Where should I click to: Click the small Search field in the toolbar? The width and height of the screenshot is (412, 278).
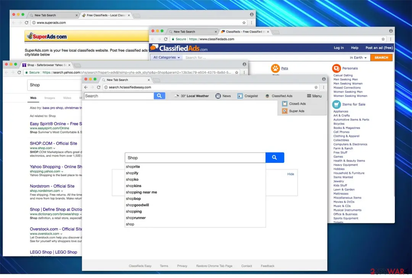(119, 96)
